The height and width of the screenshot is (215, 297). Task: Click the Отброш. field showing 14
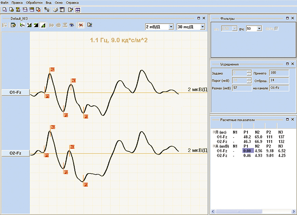click(x=279, y=80)
